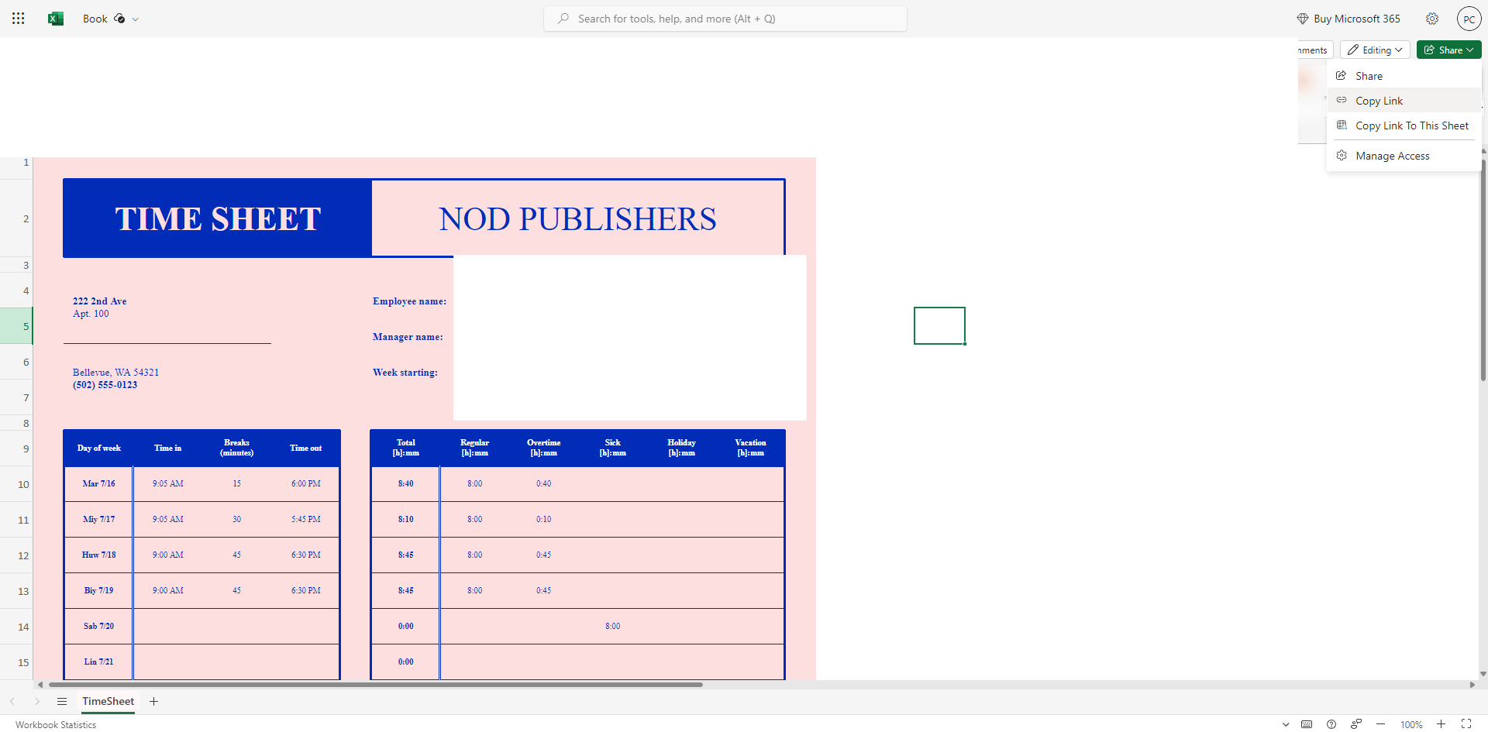The image size is (1488, 732).
Task: Open the PC account profile avatar
Action: [1469, 19]
